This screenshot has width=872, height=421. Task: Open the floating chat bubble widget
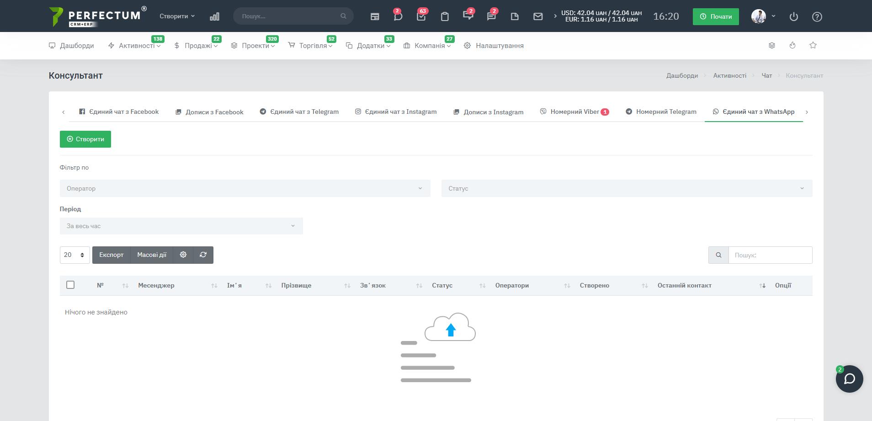coord(849,379)
